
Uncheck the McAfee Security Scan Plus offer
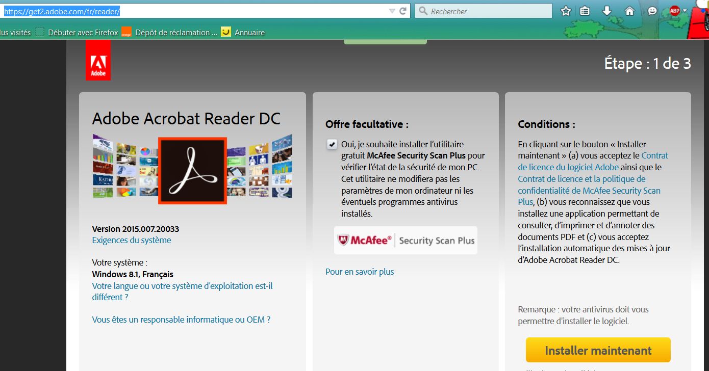[332, 144]
